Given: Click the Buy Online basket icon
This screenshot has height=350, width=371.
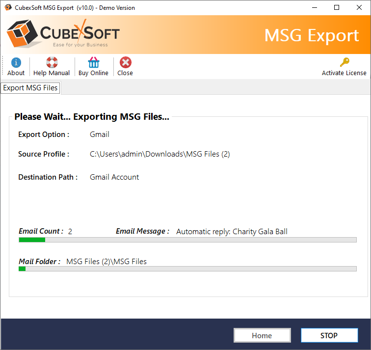Looking at the screenshot, I should [93, 62].
